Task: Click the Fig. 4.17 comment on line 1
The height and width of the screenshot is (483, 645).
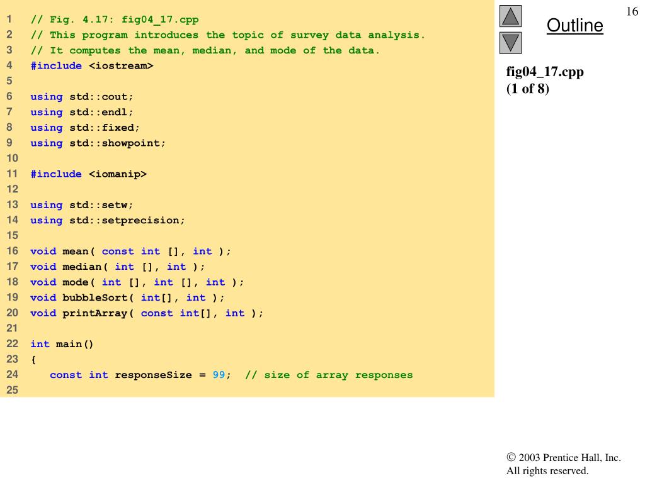Action: pos(115,19)
